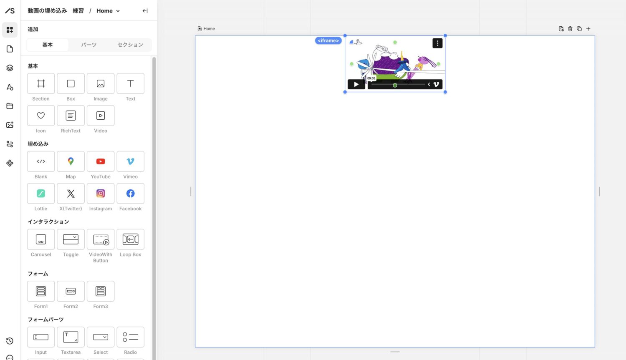
Task: Open the iframe three-dot options menu
Action: pyautogui.click(x=437, y=43)
